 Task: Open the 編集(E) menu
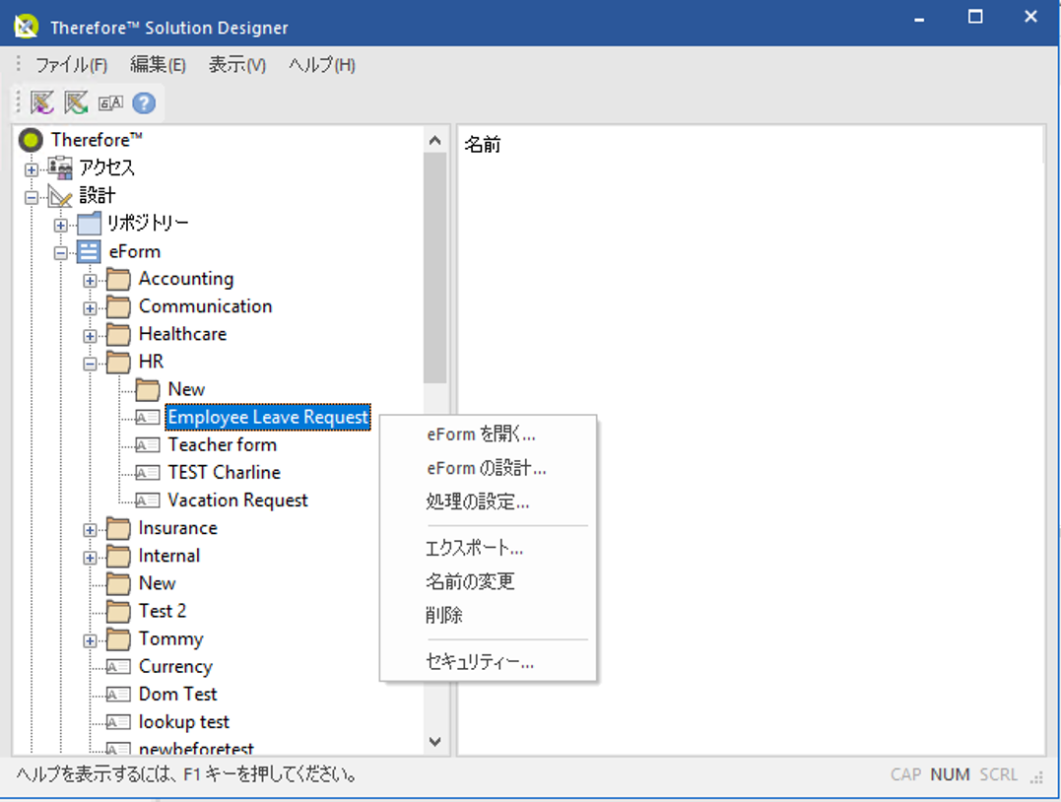pyautogui.click(x=158, y=65)
